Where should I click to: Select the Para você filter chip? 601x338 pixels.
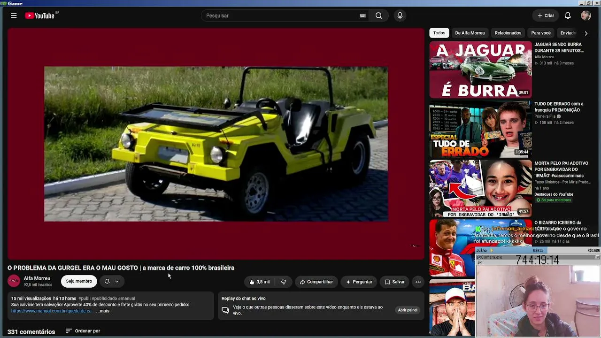pos(541,33)
